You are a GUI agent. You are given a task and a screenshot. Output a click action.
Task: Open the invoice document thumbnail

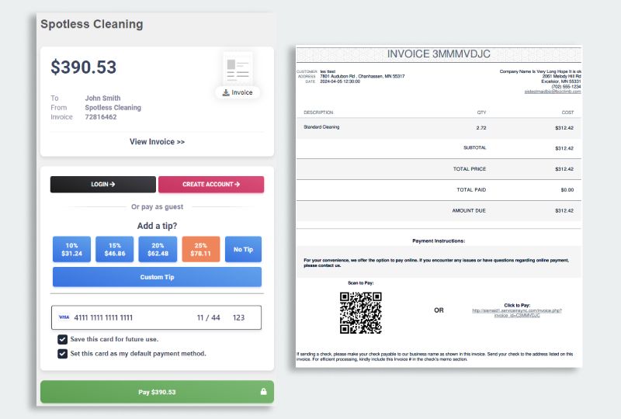coord(238,68)
